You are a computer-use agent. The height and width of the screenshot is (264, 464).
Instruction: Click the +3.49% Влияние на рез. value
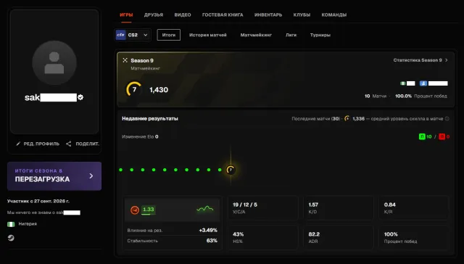pos(208,230)
